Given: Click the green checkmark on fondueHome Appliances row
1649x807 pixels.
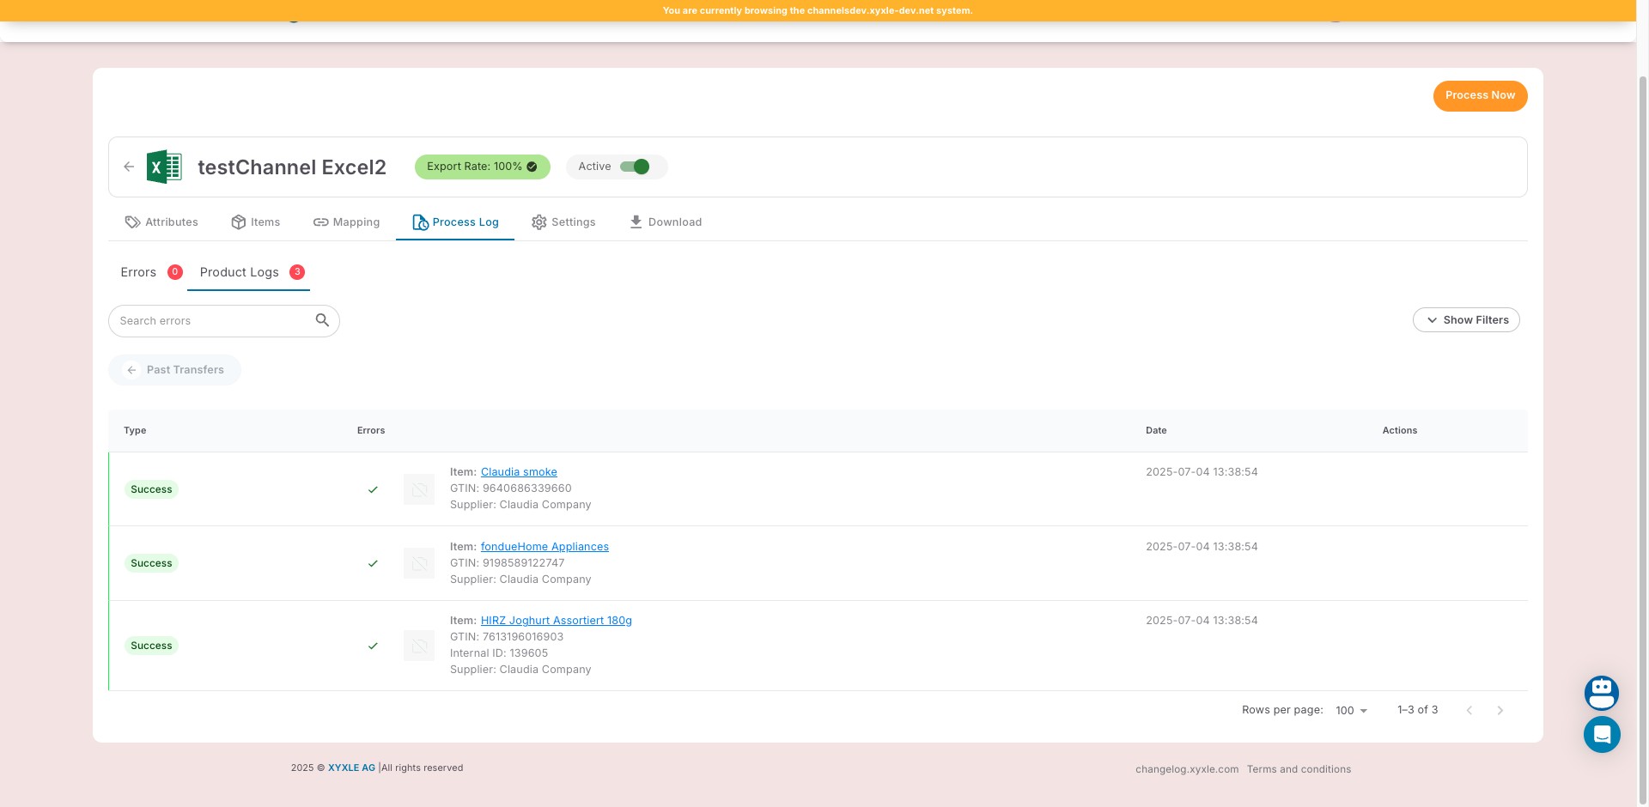Looking at the screenshot, I should click(x=373, y=564).
